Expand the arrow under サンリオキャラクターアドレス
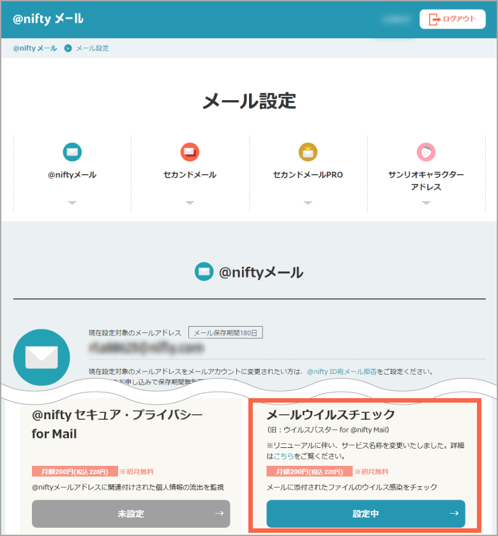This screenshot has height=536, width=498. coord(426,203)
